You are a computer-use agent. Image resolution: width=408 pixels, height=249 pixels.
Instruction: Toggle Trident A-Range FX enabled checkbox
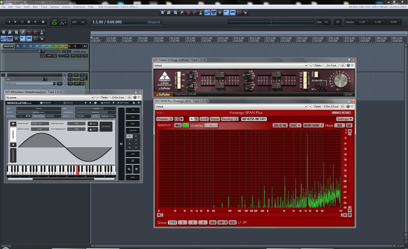tap(352, 65)
